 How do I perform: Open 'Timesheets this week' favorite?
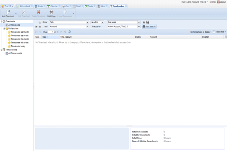pyautogui.click(x=19, y=43)
